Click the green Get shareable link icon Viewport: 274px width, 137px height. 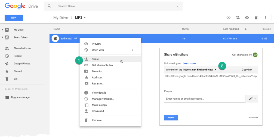pyautogui.click(x=255, y=55)
